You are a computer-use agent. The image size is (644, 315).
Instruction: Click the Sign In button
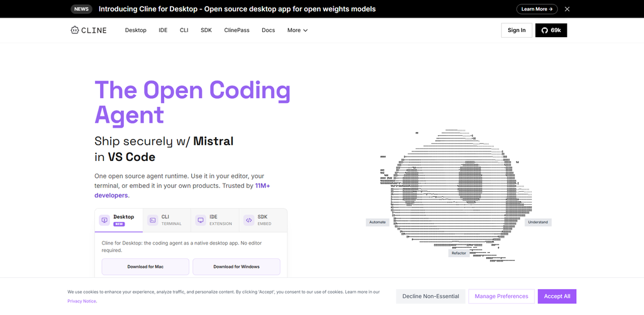[x=516, y=30]
